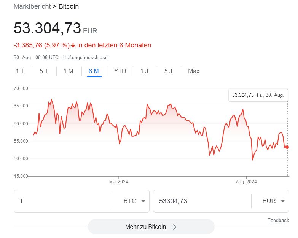Click the Mehr zu Bitcoin button

click(151, 227)
